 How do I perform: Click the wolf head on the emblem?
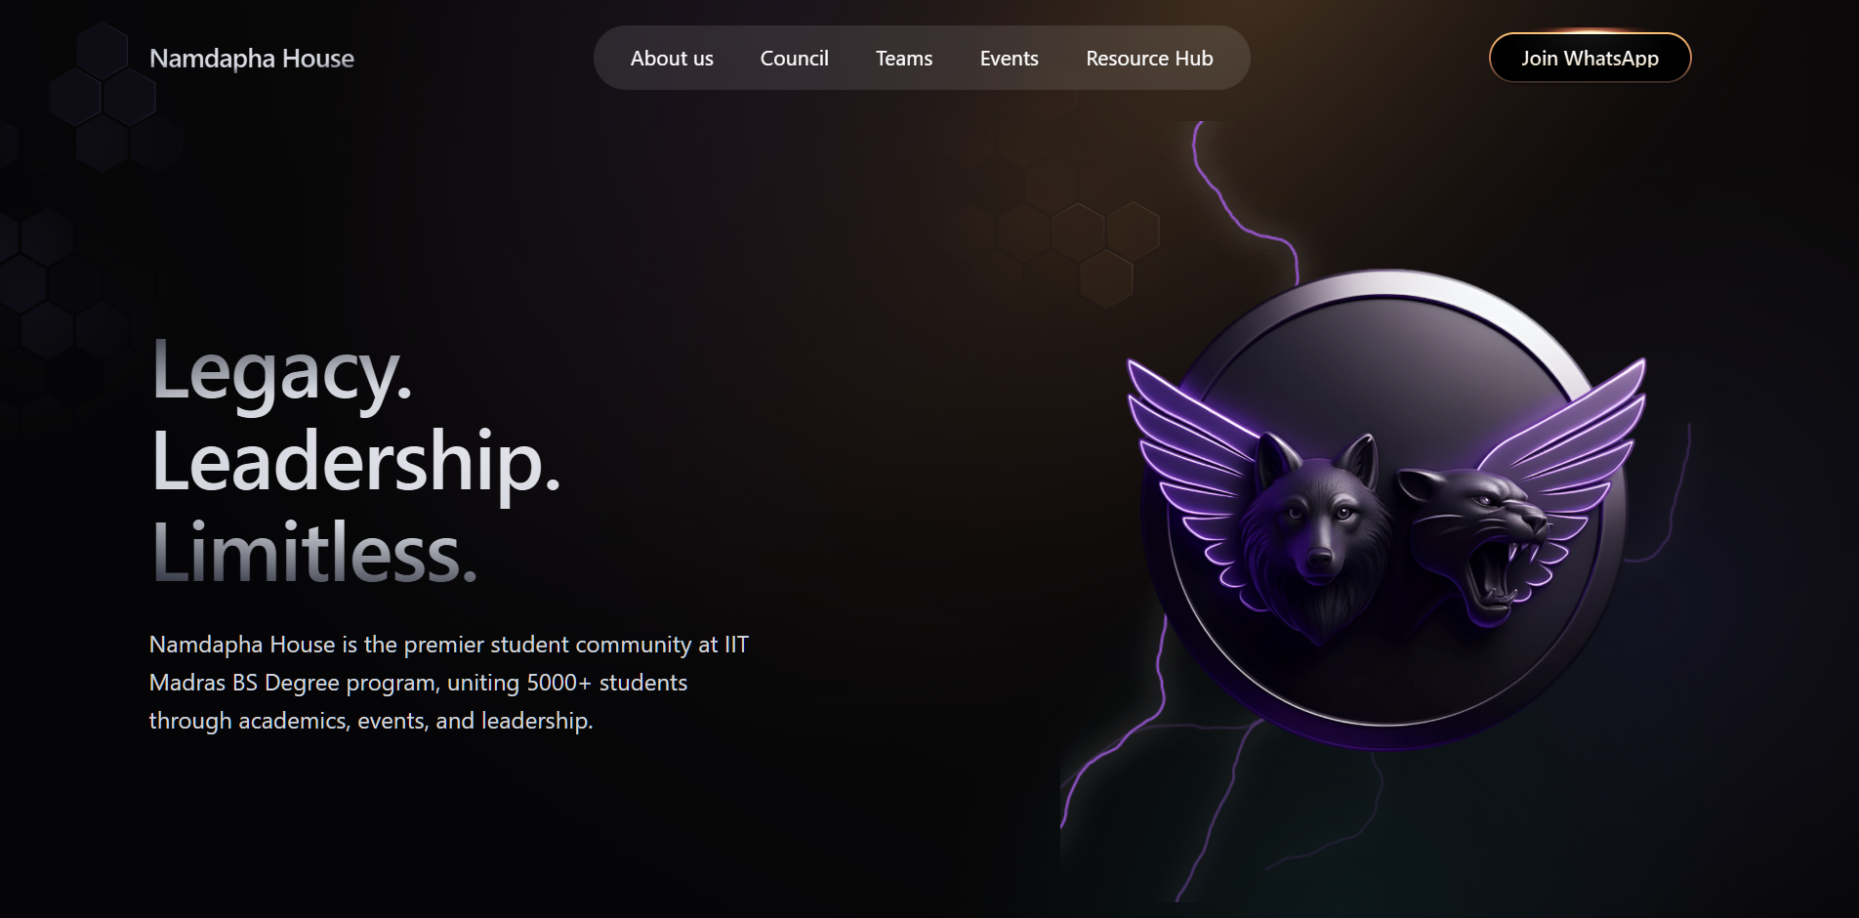point(1315,537)
